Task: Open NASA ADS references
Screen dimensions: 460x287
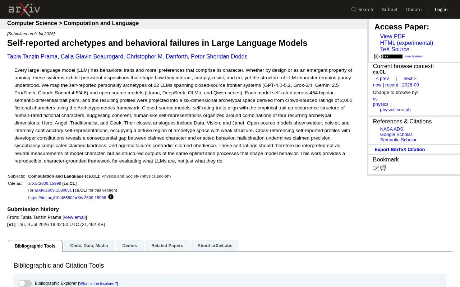Action: (x=392, y=129)
